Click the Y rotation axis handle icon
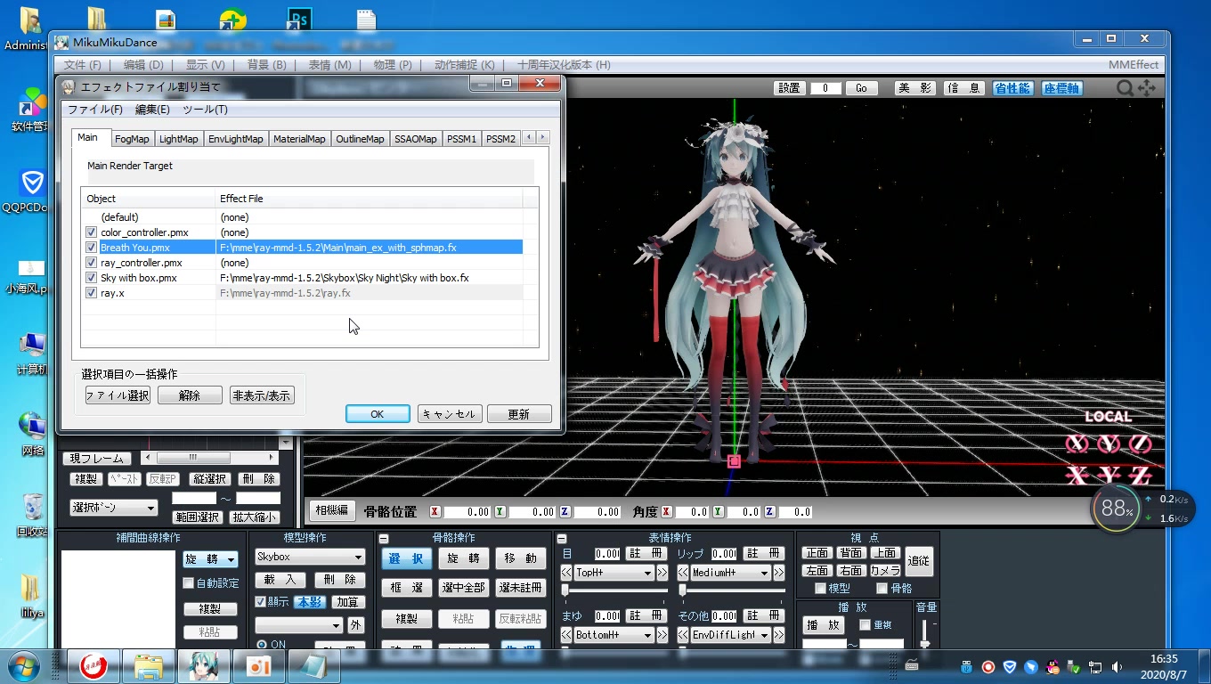Screen dimensions: 1211x684 click(x=1109, y=444)
